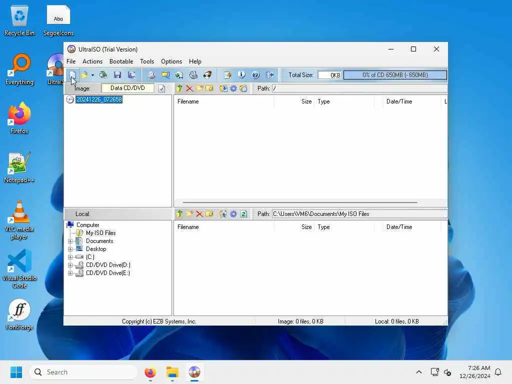Screen dimensions: 512x384
Task: Click the Firefox taskbar icon
Action: [x=150, y=372]
